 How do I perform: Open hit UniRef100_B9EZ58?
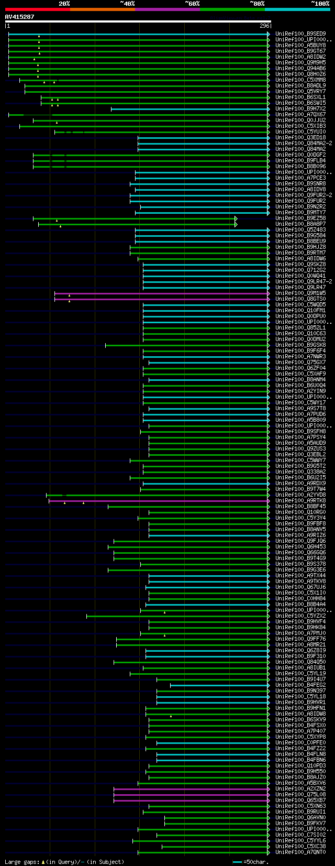tap(300, 218)
